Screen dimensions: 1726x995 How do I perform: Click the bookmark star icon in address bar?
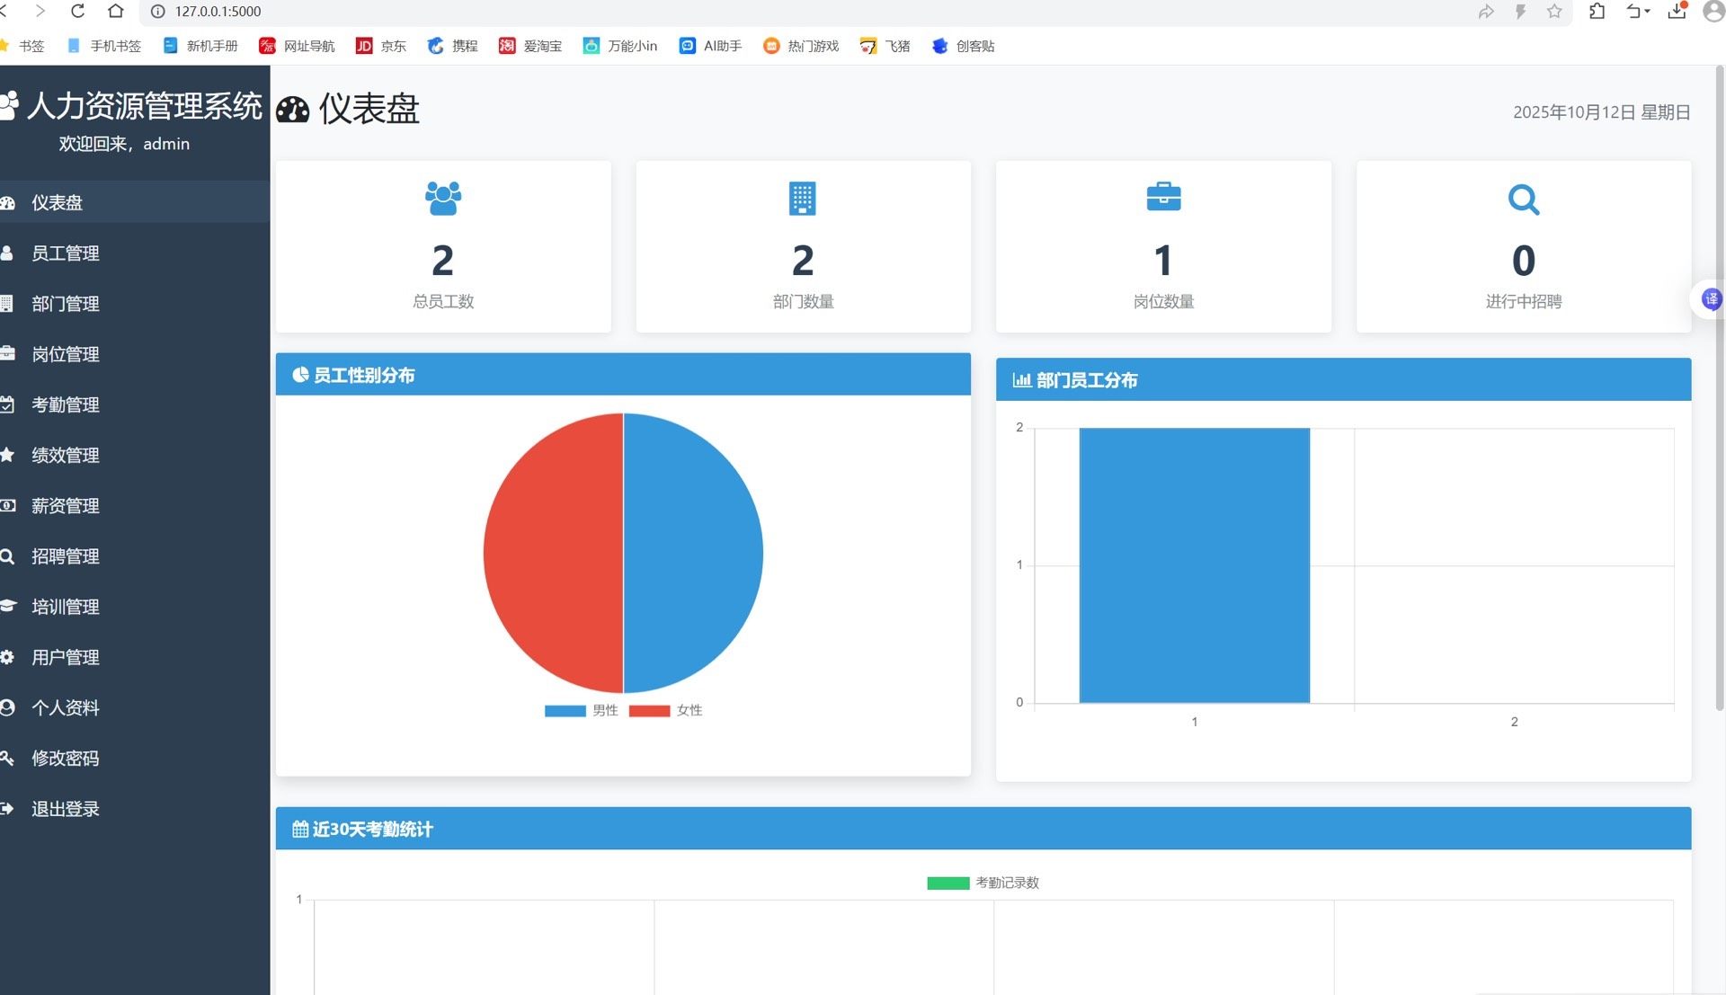click(1554, 12)
